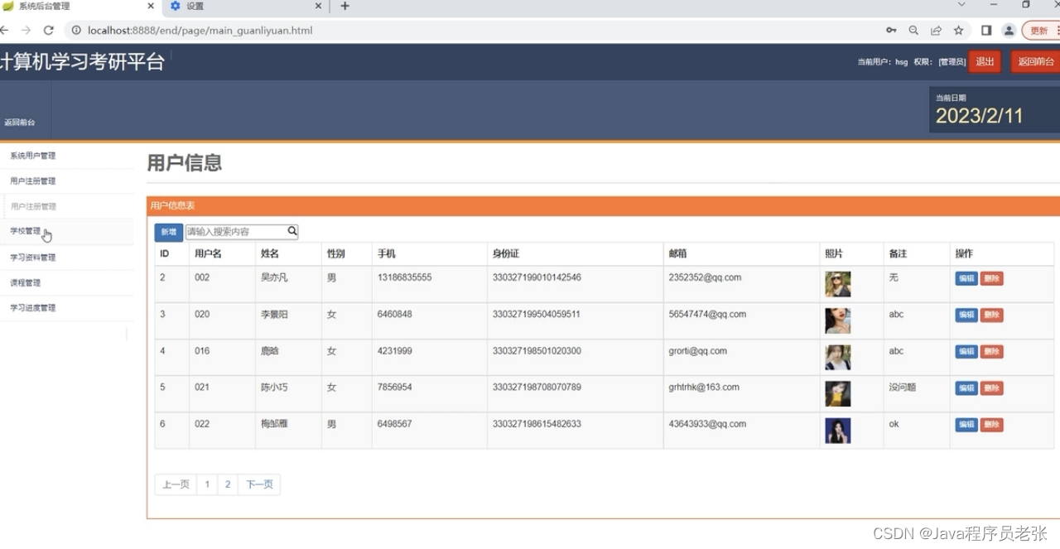
Task: Click the 更新 browser update button
Action: pyautogui.click(x=1040, y=30)
